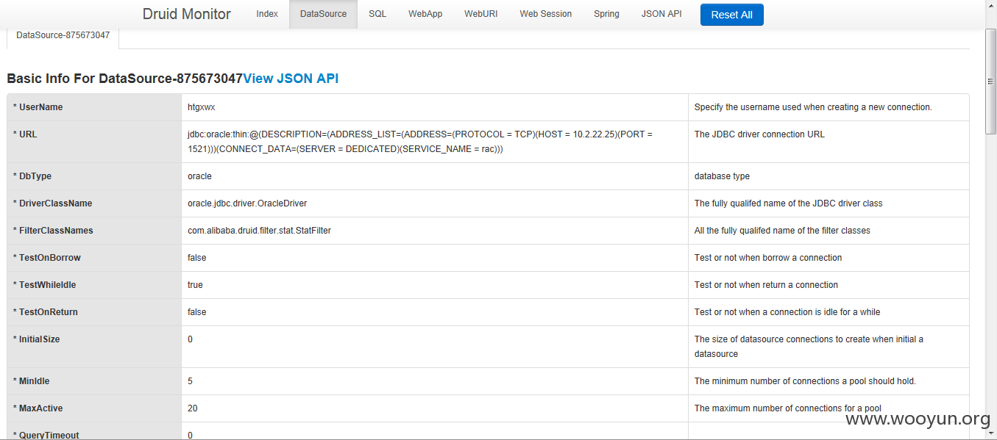Click 'Test or not when return a connection'
The height and width of the screenshot is (440, 997).
pyautogui.click(x=766, y=285)
